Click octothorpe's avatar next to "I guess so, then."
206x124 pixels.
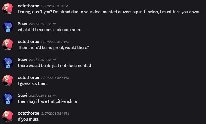click(x=8, y=80)
